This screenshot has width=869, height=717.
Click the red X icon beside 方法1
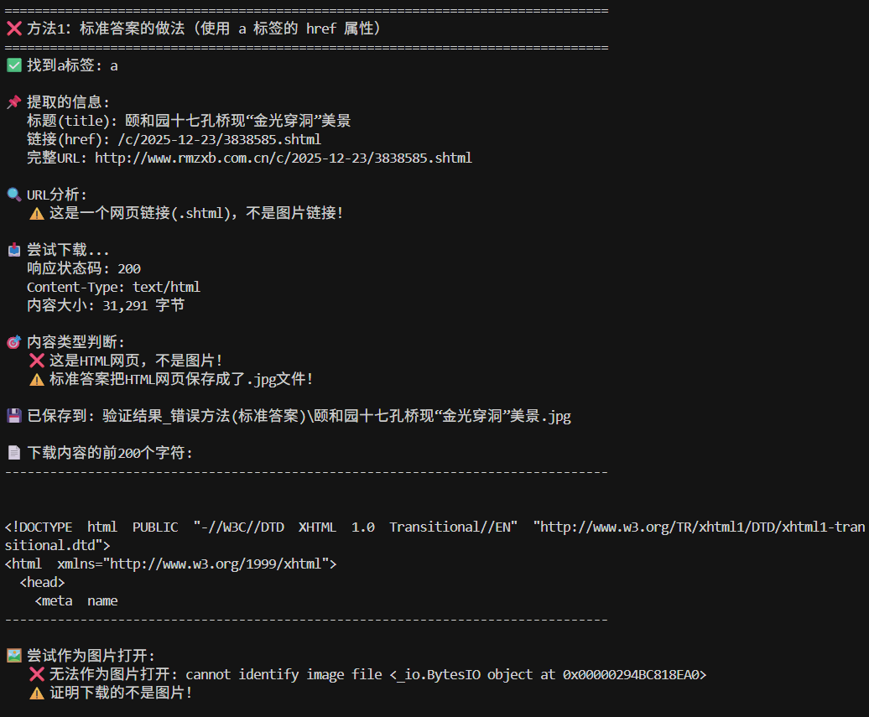click(14, 29)
